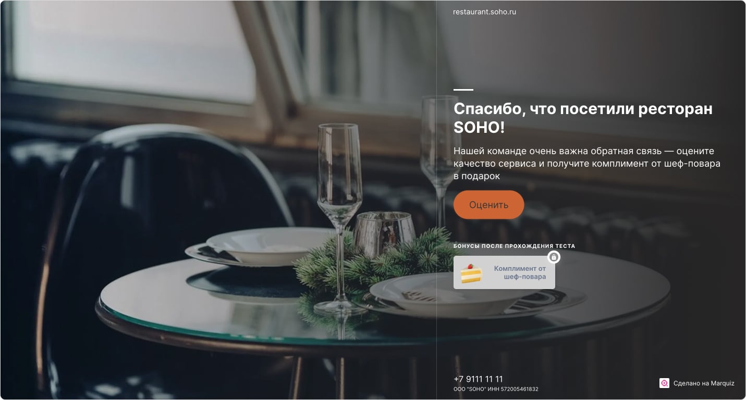
Task: Click the dark chair in background photo
Action: [156, 219]
